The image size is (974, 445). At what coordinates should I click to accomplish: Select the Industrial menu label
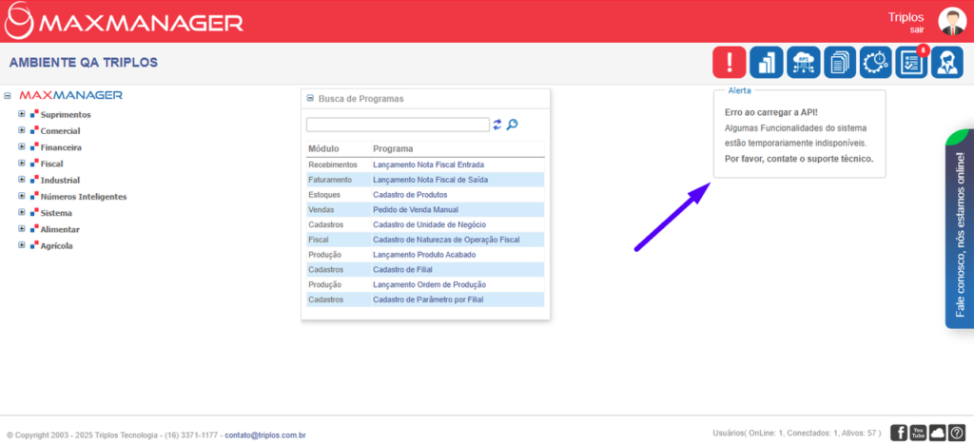coord(60,180)
